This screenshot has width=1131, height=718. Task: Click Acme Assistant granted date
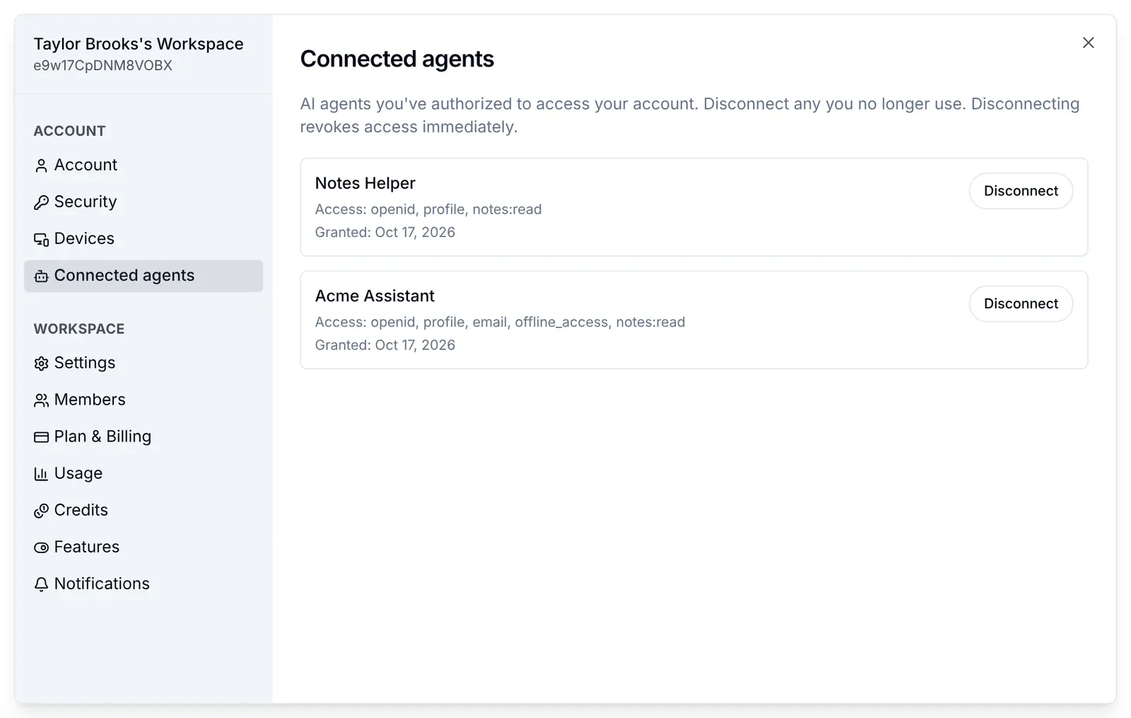point(385,344)
